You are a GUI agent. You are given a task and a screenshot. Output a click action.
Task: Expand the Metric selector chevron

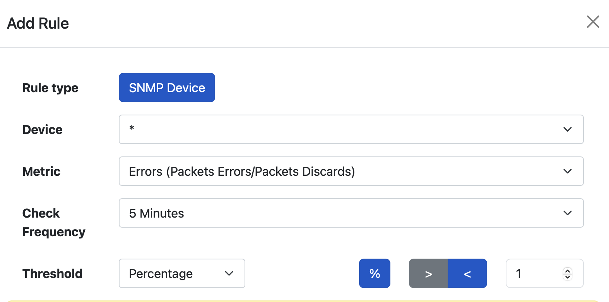point(568,171)
